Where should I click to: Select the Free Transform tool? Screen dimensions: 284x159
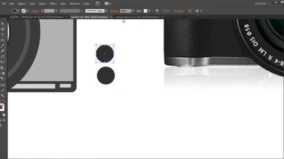coord(3,62)
